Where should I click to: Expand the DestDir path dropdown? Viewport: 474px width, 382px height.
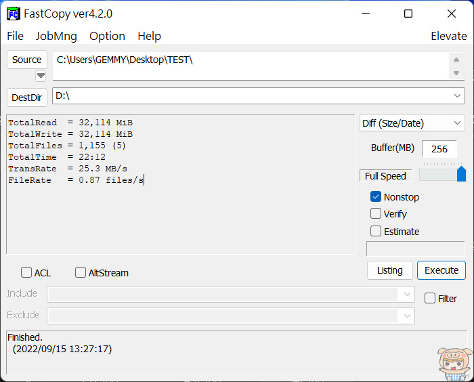pos(457,96)
